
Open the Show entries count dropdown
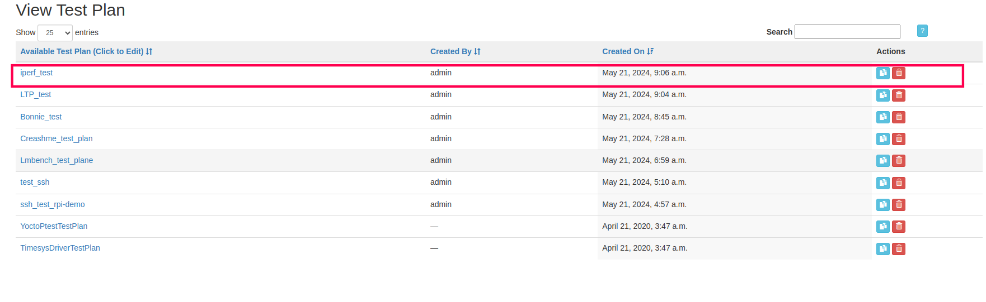pyautogui.click(x=55, y=33)
